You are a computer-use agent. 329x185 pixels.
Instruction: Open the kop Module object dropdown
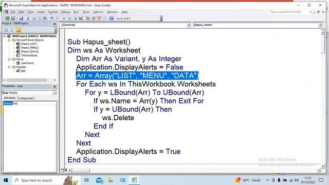click(54, 92)
